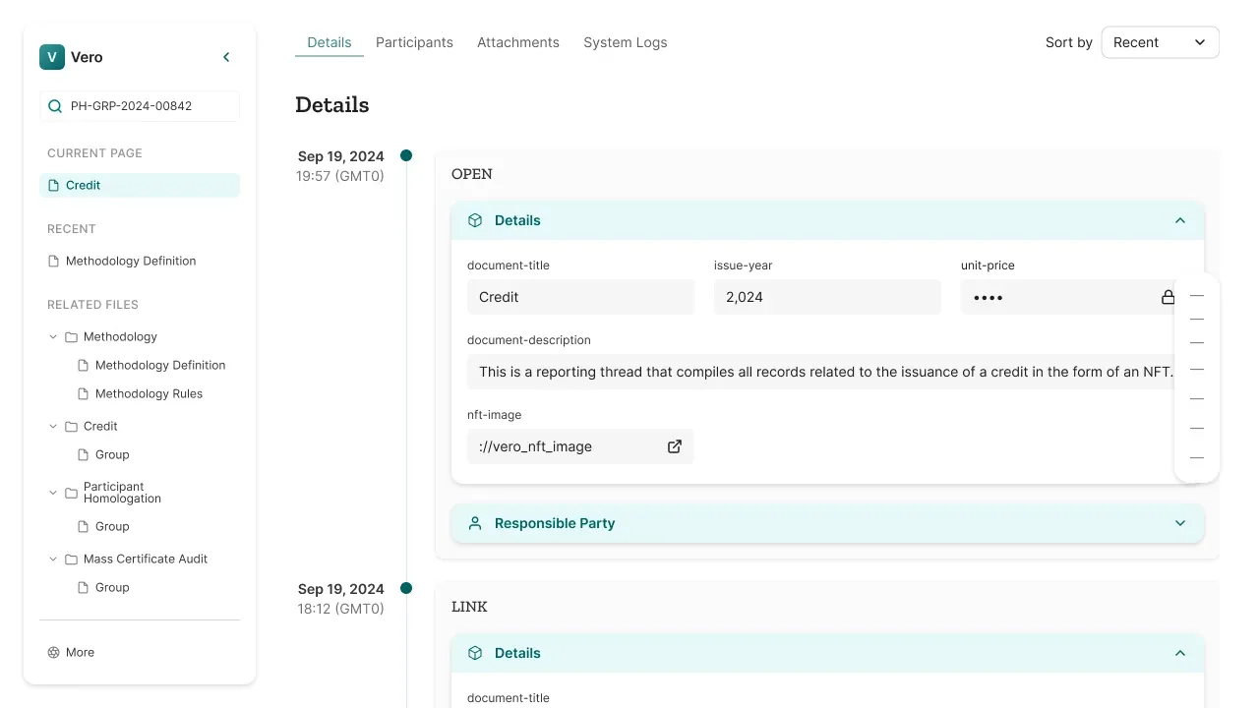Open the Attachments tab
This screenshot has height=708, width=1259.
518,42
